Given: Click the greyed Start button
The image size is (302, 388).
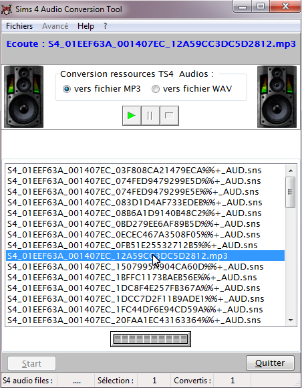Looking at the screenshot, I should coord(31,363).
